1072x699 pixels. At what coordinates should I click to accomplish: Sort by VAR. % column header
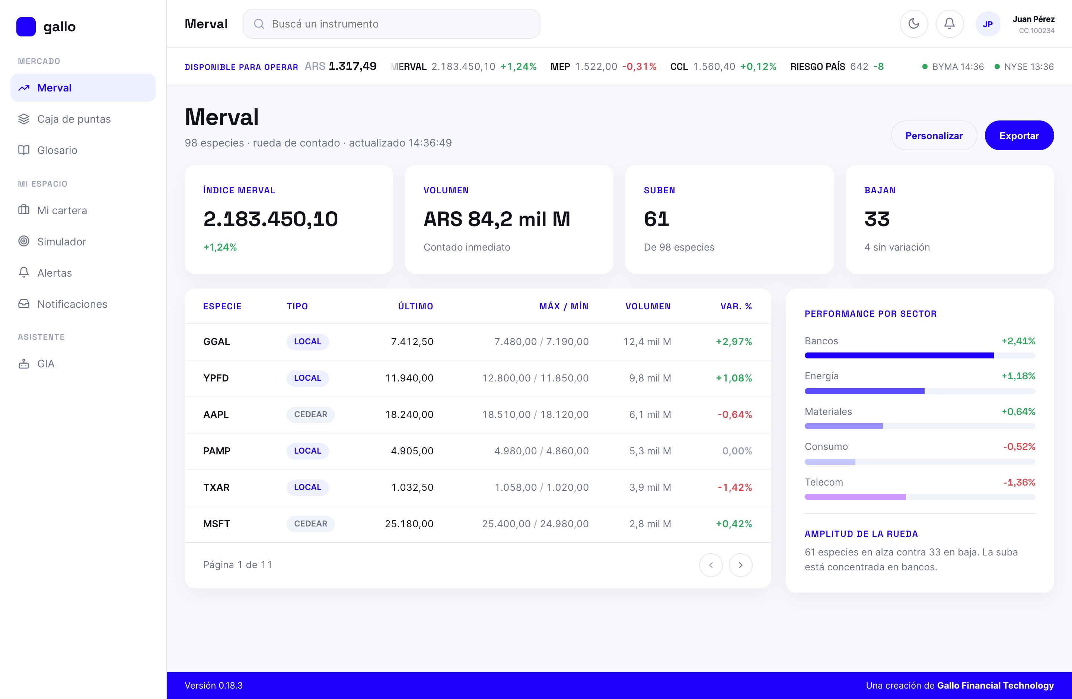click(736, 306)
